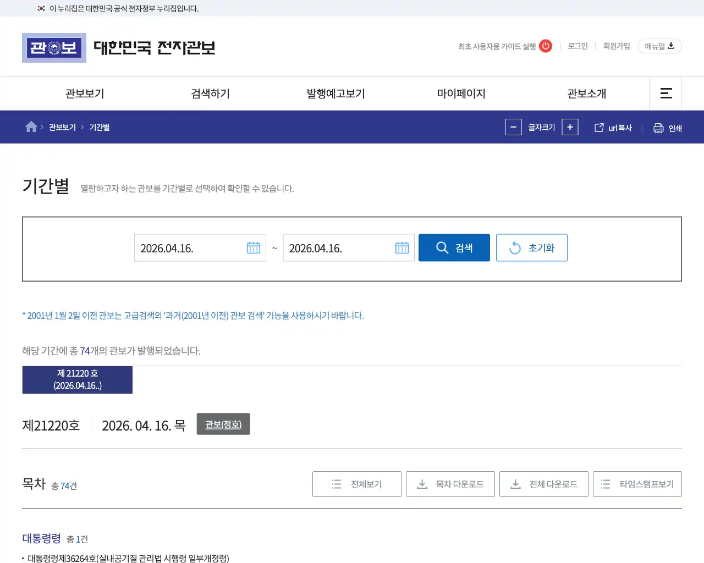The width and height of the screenshot is (704, 563).
Task: Download the 매뉴얼 via its download icon
Action: point(672,46)
